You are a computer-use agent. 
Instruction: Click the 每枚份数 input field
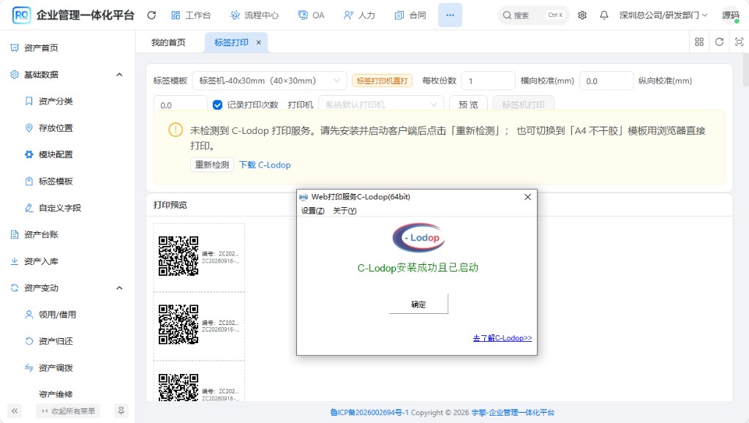pyautogui.click(x=488, y=81)
